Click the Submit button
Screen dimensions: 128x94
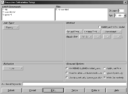pyautogui.click(x=12, y=90)
